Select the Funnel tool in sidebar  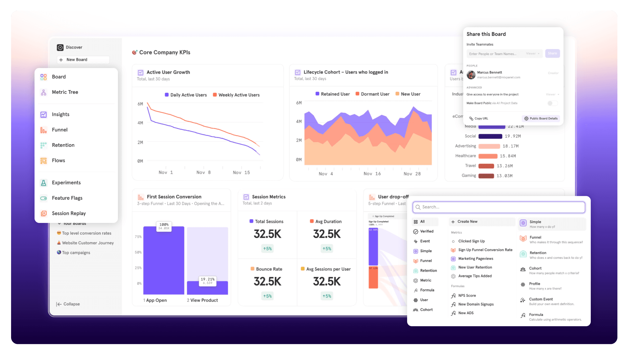click(x=60, y=130)
